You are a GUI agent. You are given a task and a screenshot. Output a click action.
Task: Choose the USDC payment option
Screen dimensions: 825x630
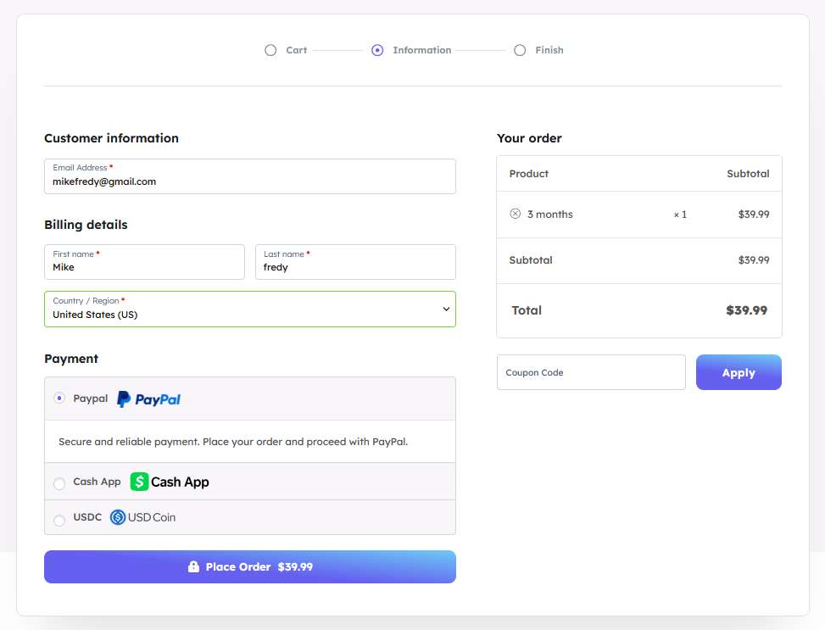[59, 520]
